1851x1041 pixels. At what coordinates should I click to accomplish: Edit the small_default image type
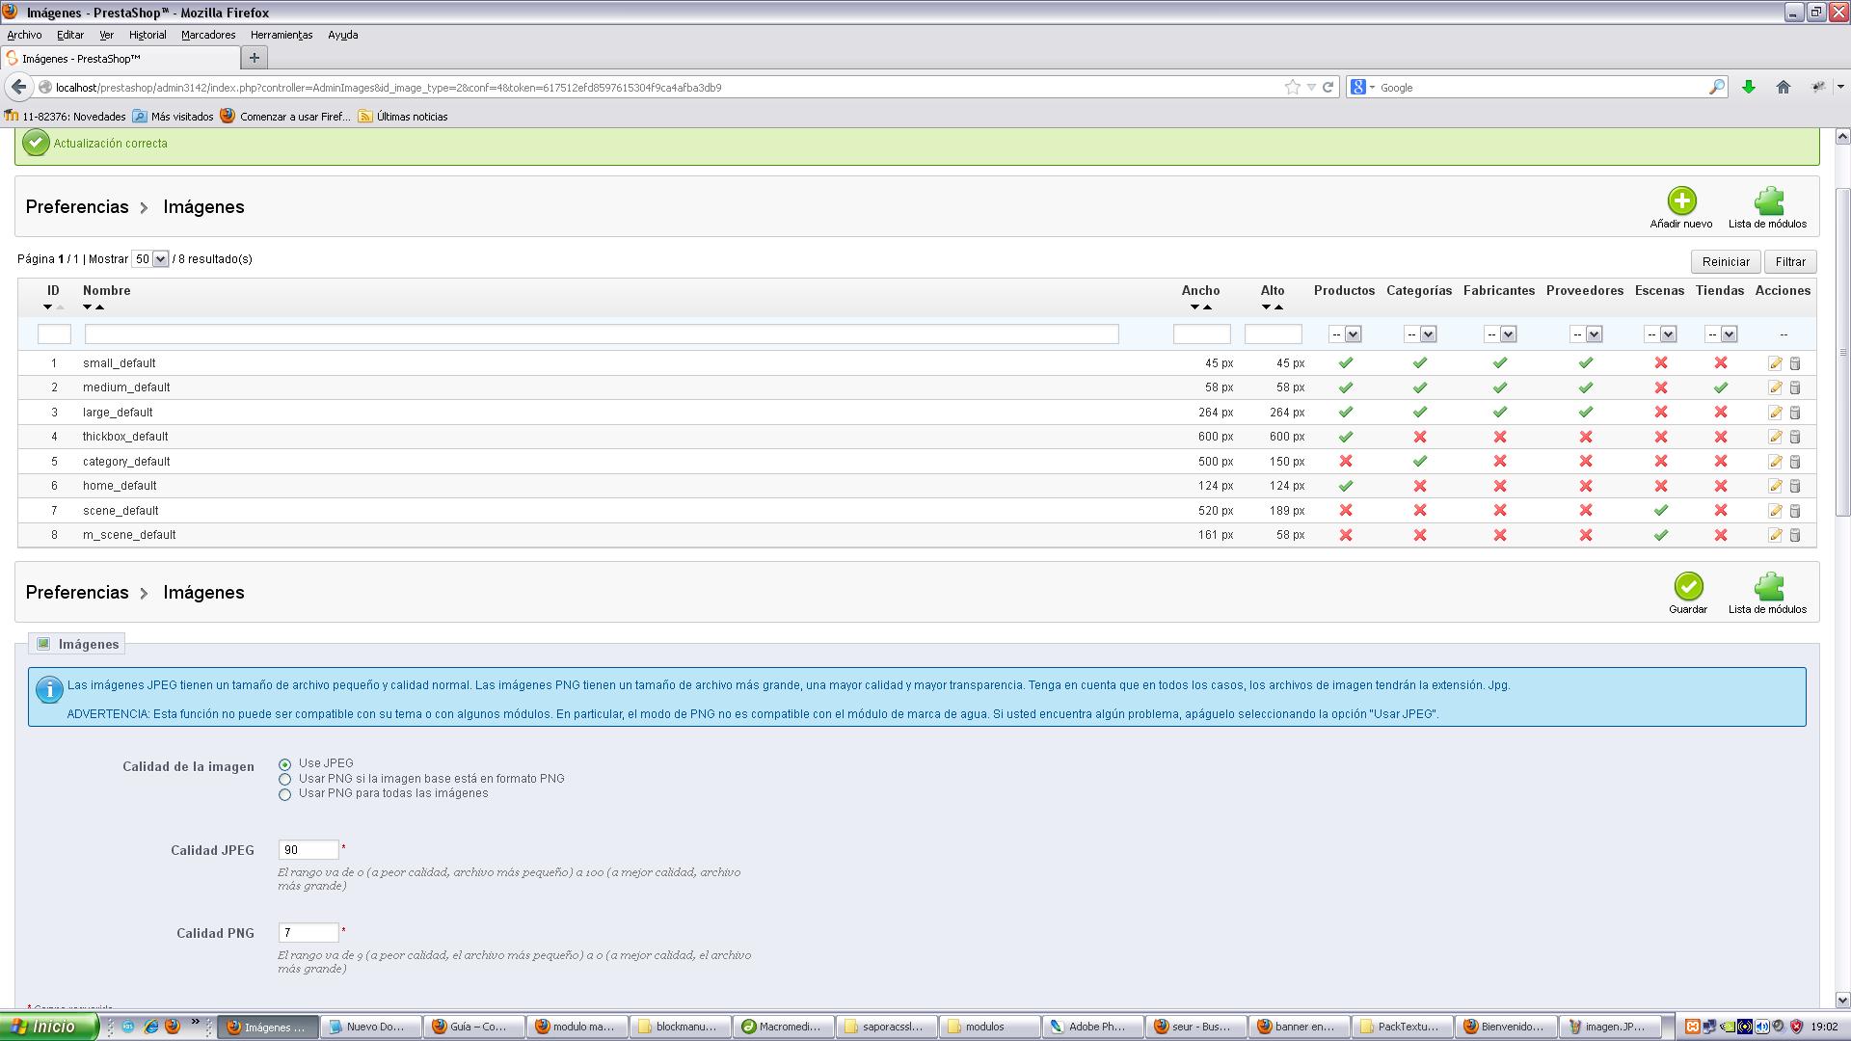1775,363
